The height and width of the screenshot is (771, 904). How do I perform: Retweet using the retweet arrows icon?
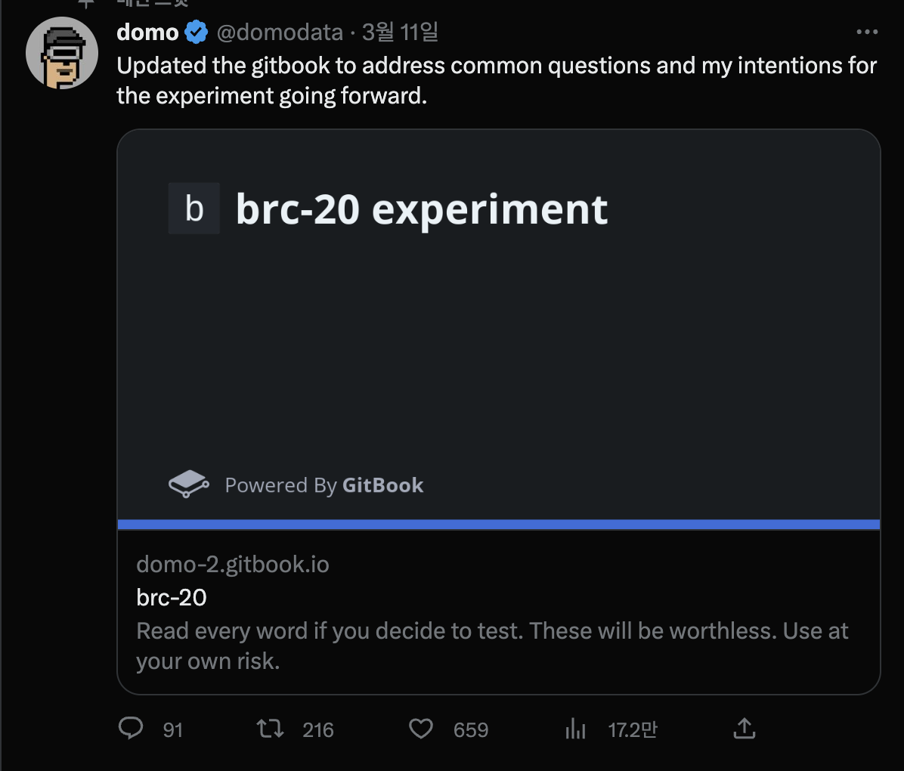point(270,729)
